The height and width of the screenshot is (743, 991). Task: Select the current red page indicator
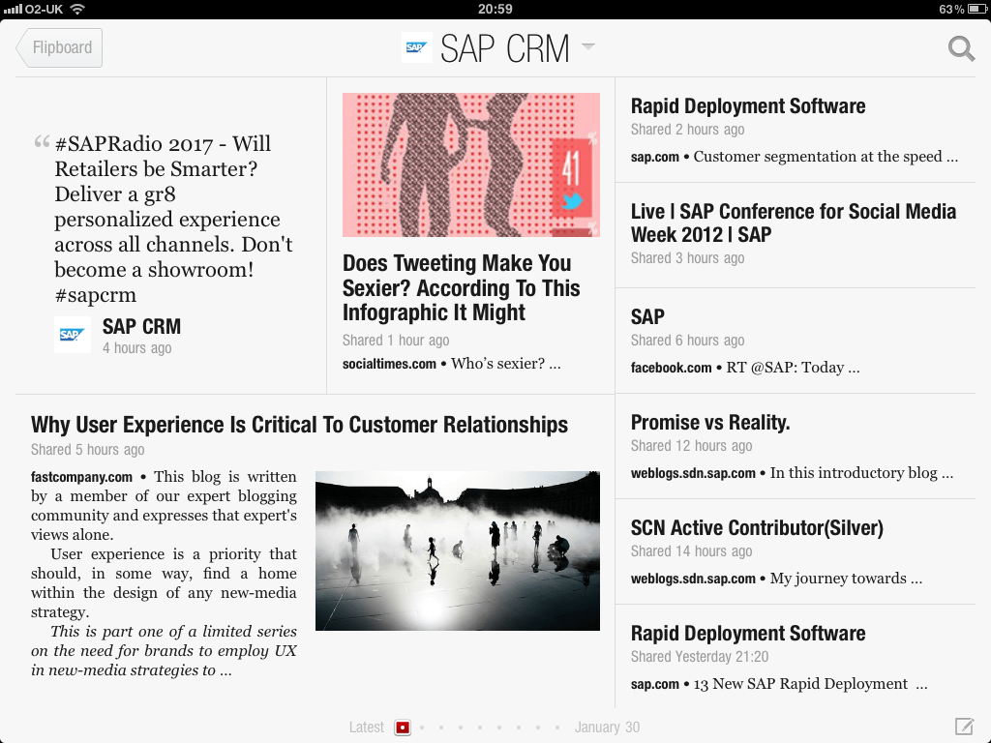pos(403,728)
